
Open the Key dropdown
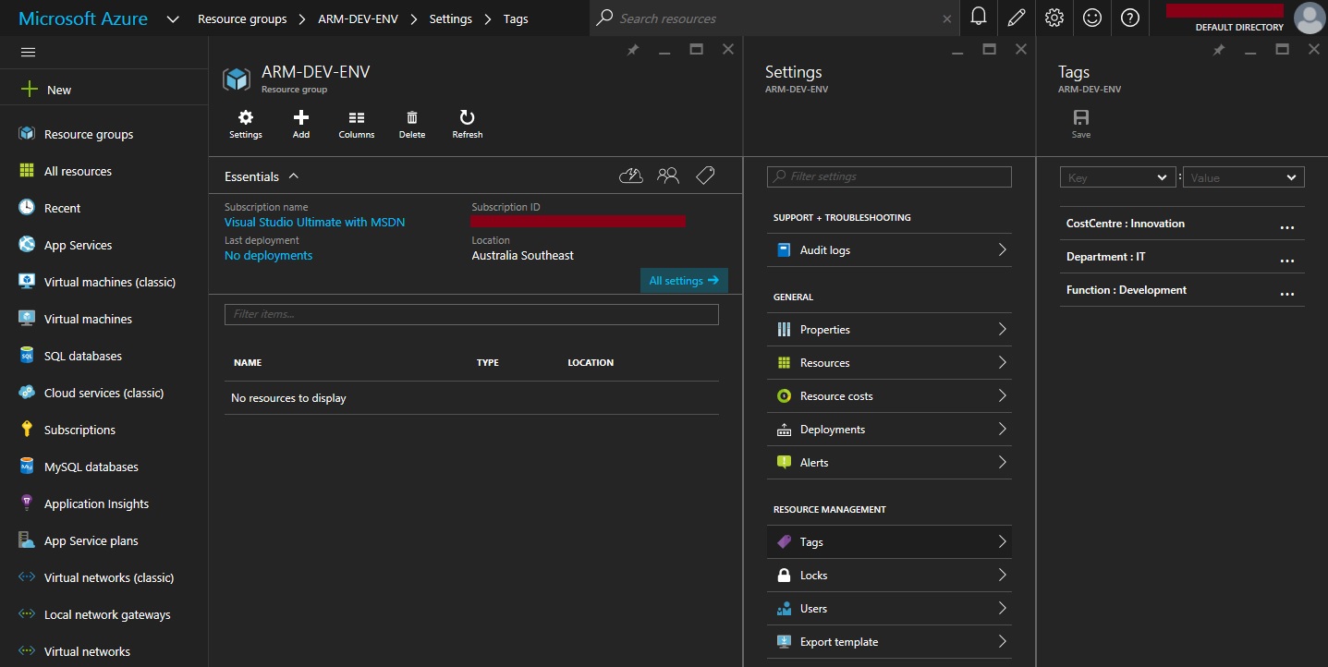pyautogui.click(x=1117, y=177)
